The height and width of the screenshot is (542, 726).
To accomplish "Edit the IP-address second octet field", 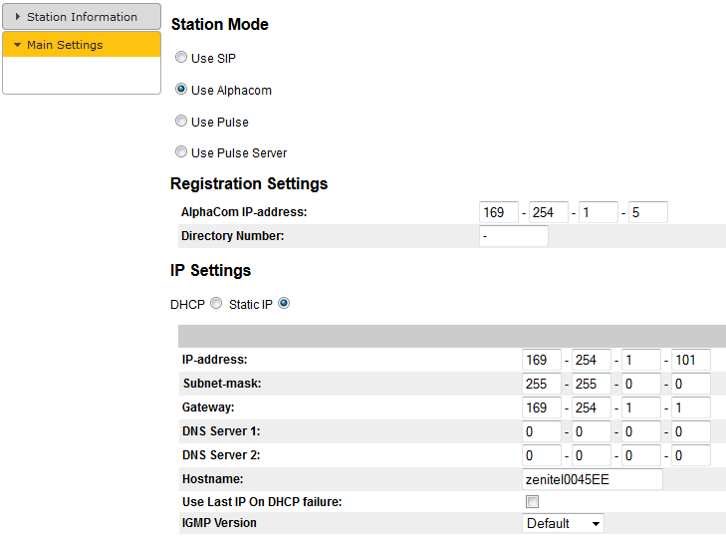I will [592, 360].
